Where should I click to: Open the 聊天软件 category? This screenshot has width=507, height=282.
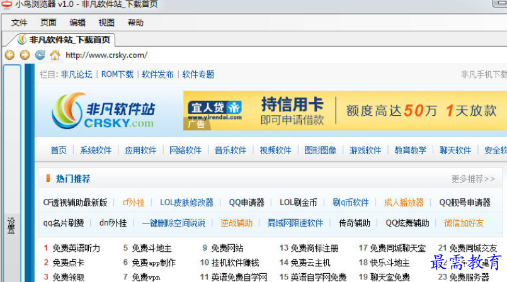coord(455,150)
